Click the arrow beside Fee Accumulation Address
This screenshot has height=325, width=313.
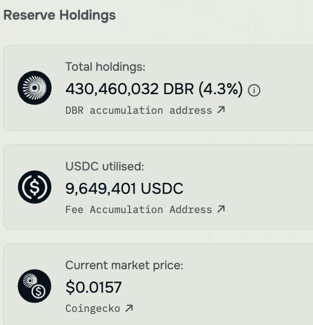tap(221, 209)
